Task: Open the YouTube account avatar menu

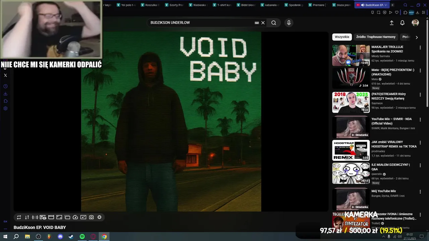Action: pos(415,23)
